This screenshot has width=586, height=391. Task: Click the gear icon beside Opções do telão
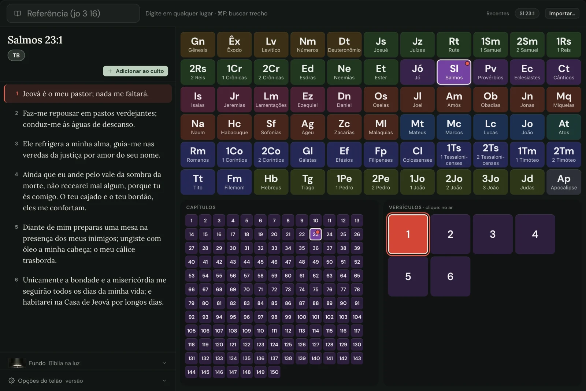[11, 380]
